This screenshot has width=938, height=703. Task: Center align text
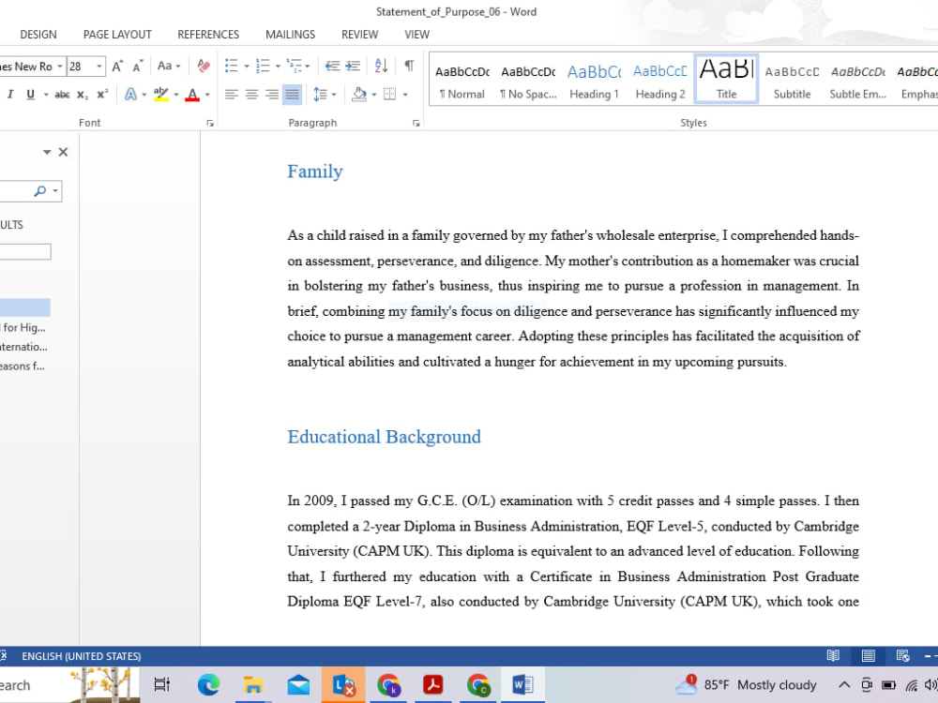[x=251, y=95]
